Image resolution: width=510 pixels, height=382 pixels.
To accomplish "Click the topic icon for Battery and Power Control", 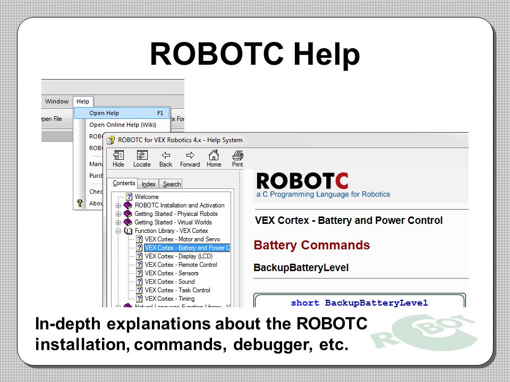I will [x=139, y=248].
